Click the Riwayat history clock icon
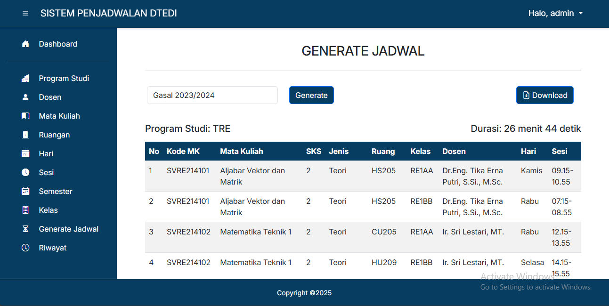The width and height of the screenshot is (609, 306). [25, 248]
